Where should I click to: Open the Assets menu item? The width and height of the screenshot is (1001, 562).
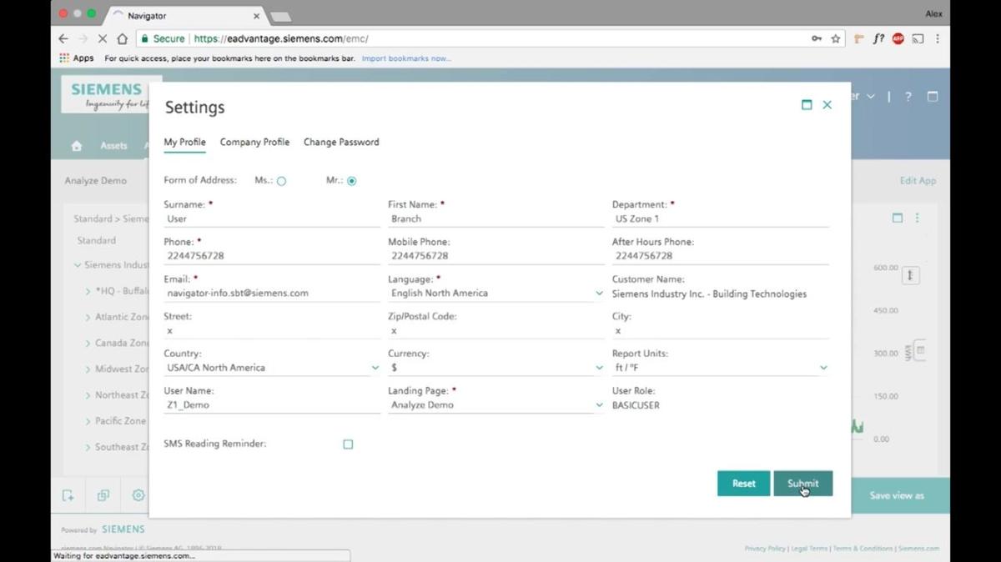[x=113, y=146]
